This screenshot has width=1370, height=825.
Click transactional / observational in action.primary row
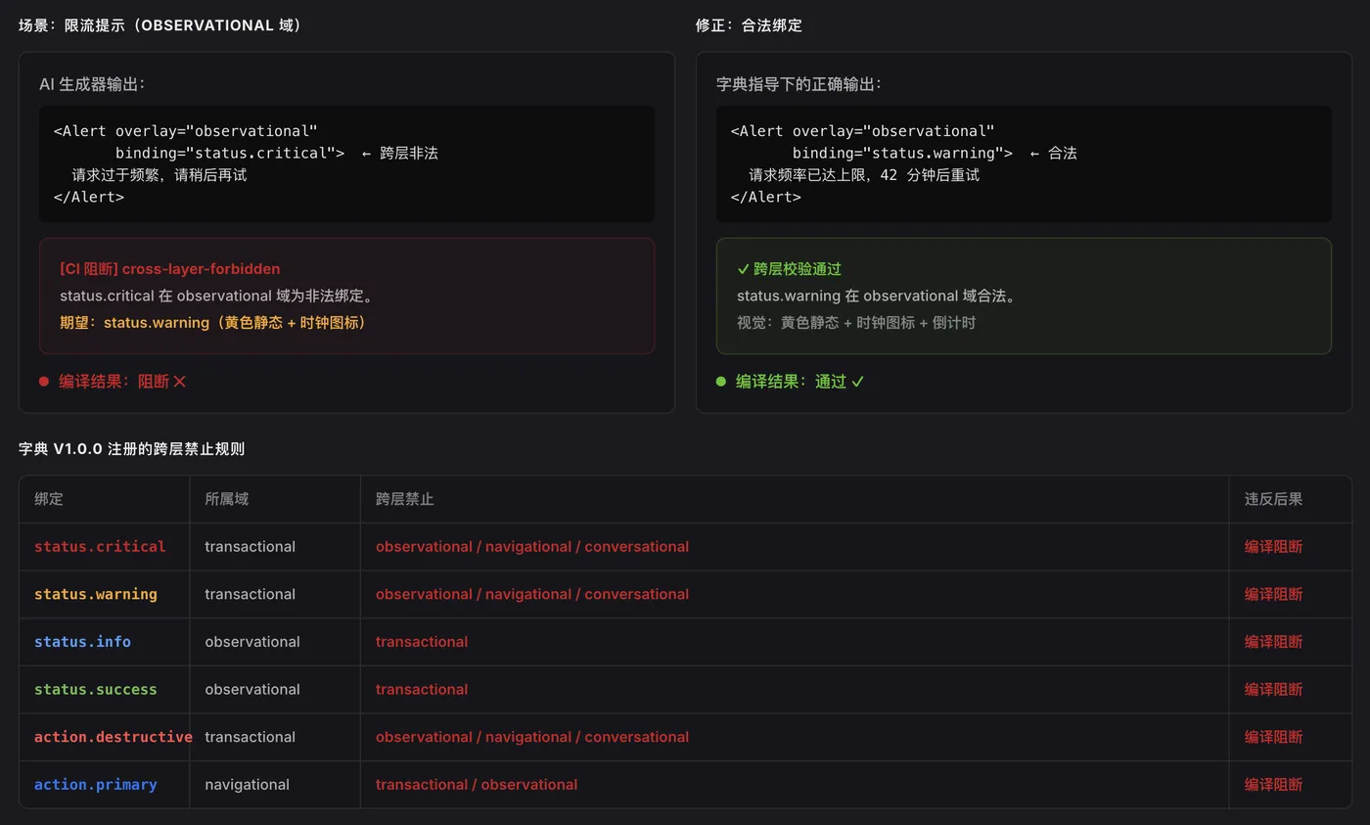point(477,784)
